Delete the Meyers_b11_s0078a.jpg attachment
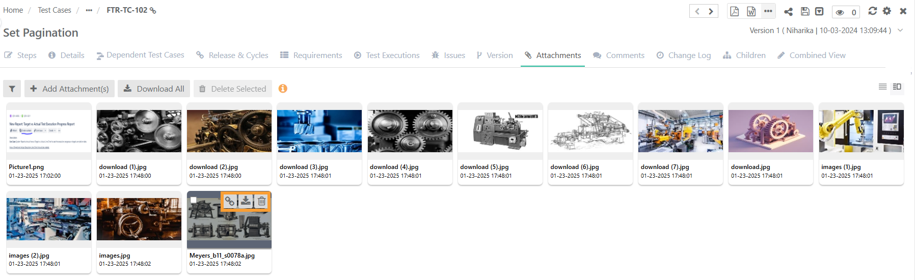 pyautogui.click(x=261, y=201)
